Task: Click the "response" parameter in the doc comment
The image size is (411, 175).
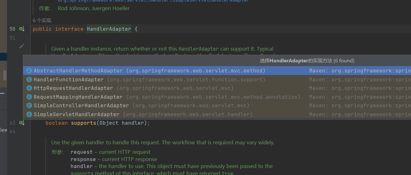Action: 83,159
